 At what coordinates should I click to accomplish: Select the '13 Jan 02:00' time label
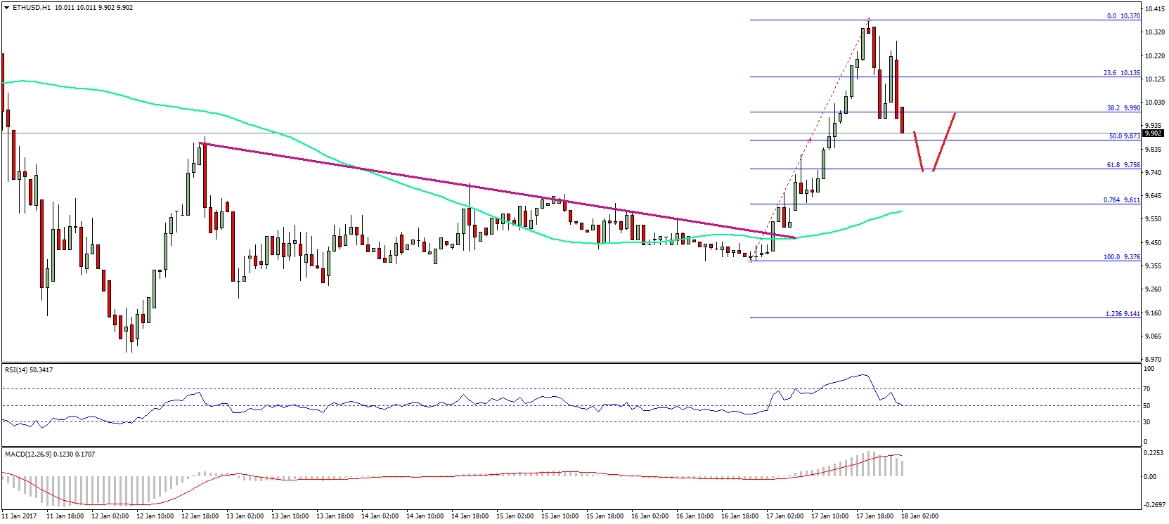point(245,516)
